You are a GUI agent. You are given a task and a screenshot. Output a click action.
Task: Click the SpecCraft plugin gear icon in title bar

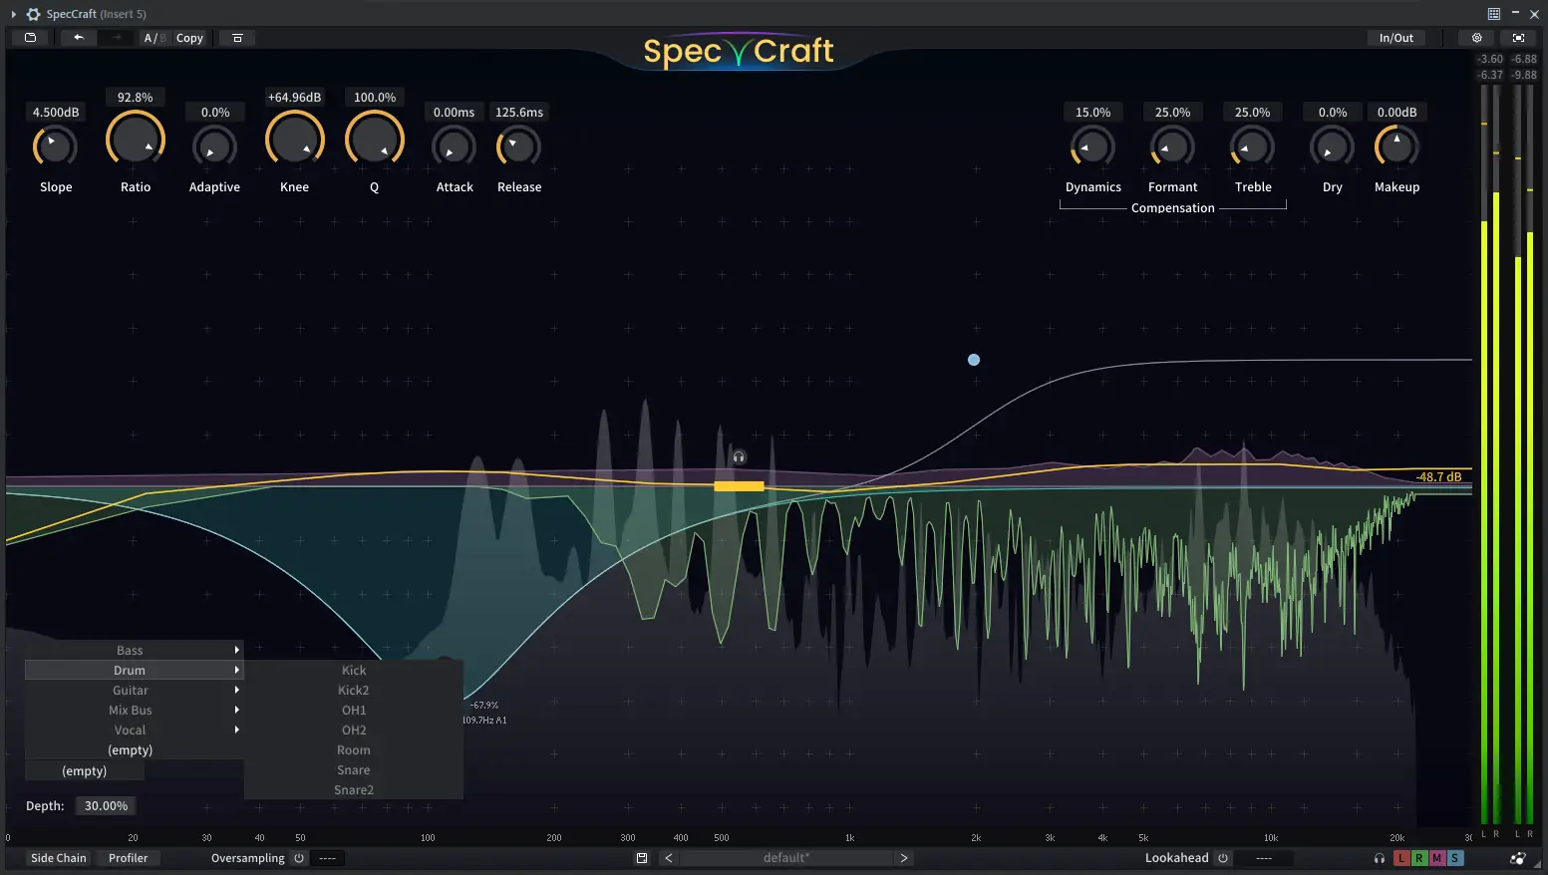34,14
